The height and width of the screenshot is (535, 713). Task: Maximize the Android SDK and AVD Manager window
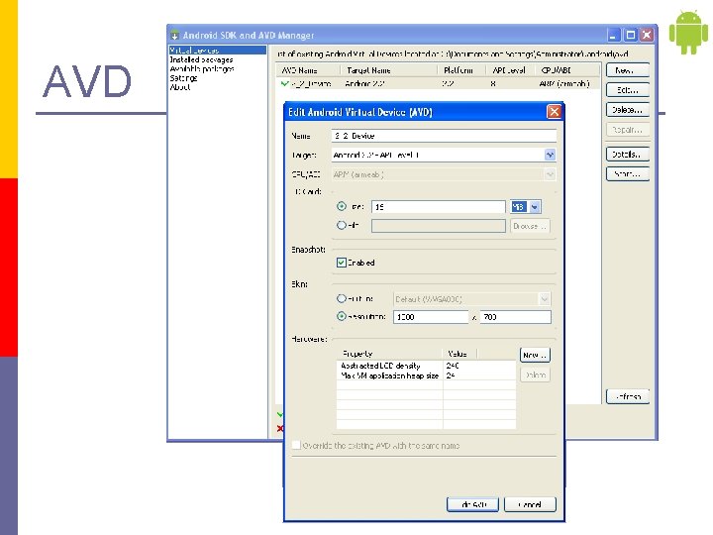(x=631, y=35)
